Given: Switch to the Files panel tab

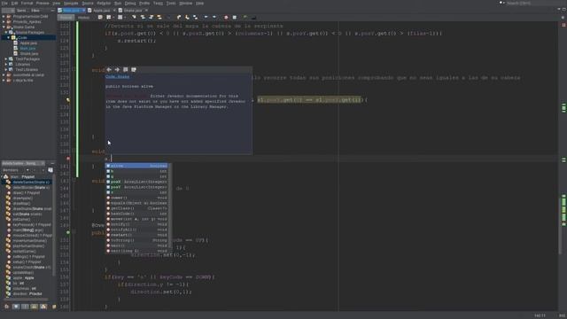Looking at the screenshot, I should [x=35, y=11].
